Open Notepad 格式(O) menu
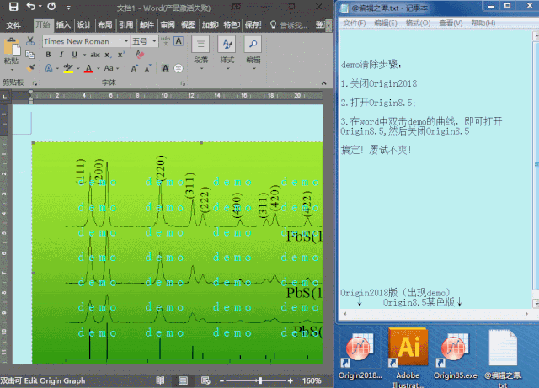Image resolution: width=539 pixels, height=388 pixels. click(x=418, y=23)
